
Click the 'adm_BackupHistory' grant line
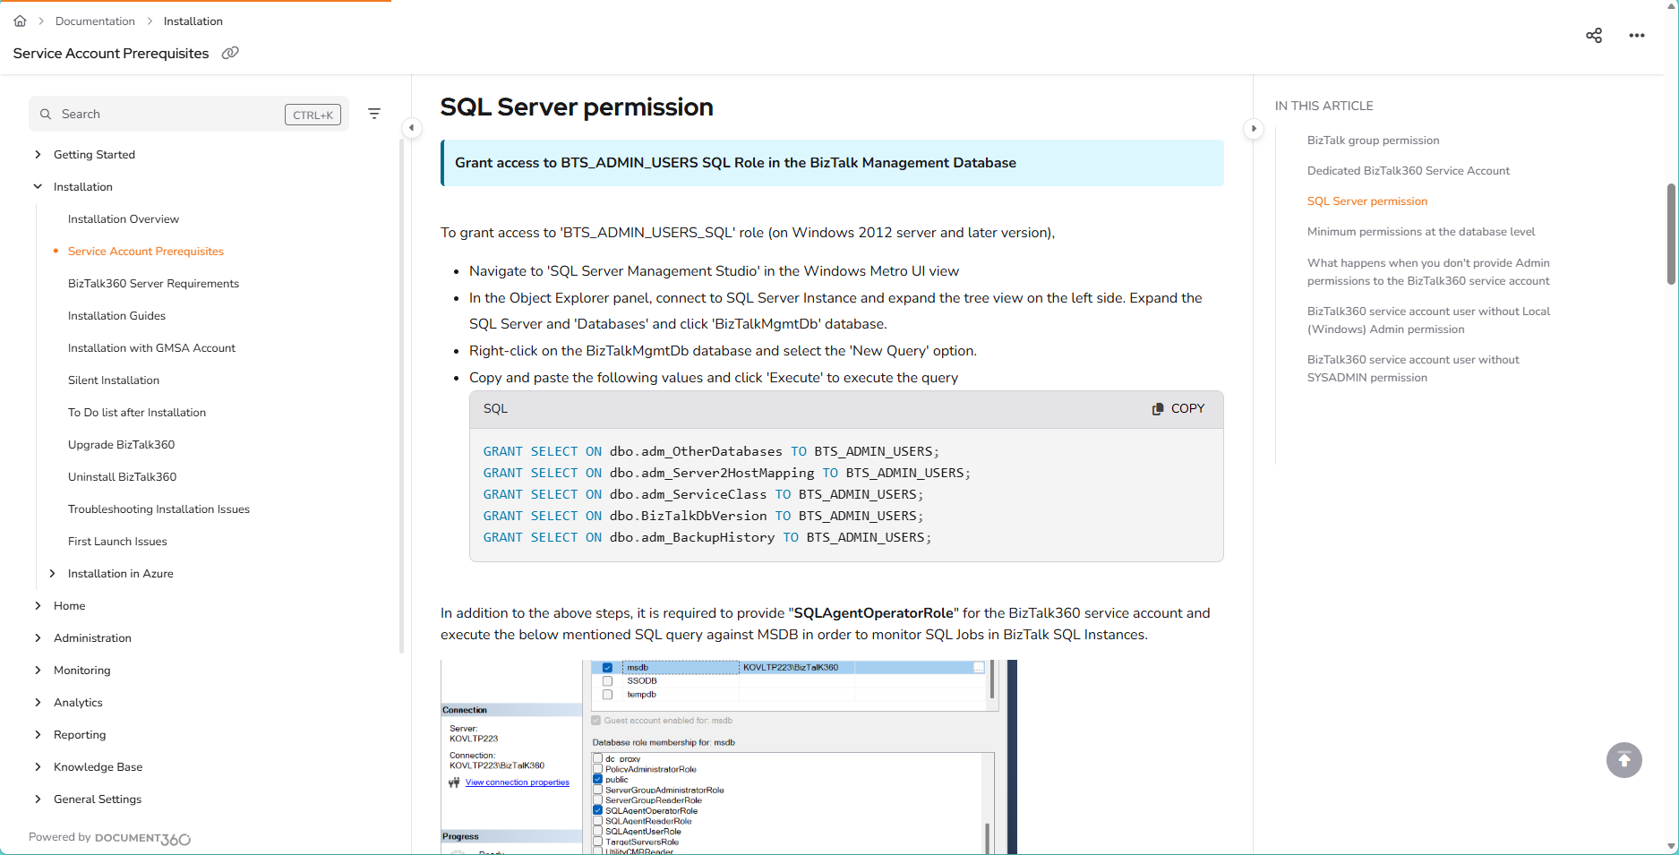point(707,538)
